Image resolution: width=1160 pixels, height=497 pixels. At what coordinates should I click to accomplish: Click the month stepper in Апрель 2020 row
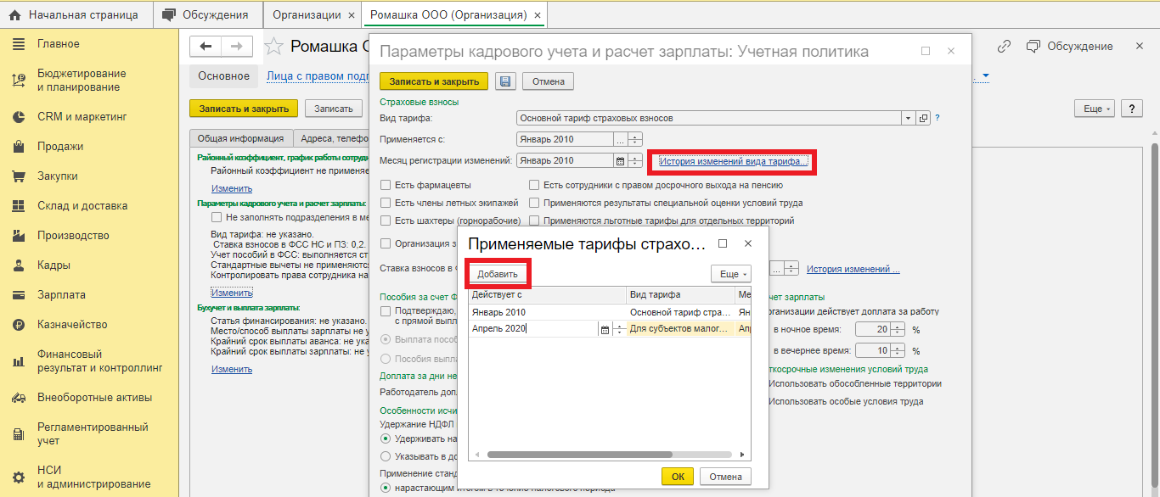(x=618, y=330)
